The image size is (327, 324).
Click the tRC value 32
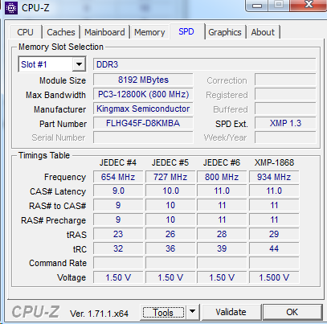click(x=118, y=248)
